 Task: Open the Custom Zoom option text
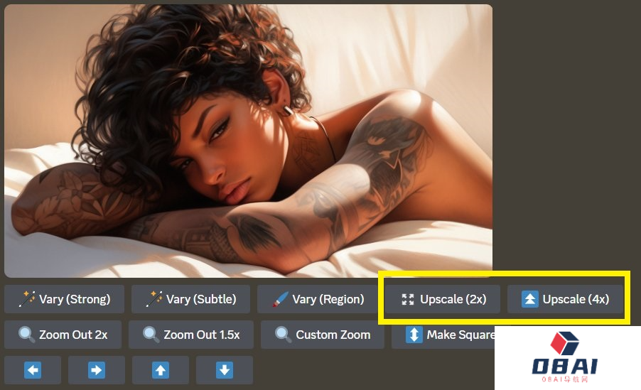[x=333, y=335]
